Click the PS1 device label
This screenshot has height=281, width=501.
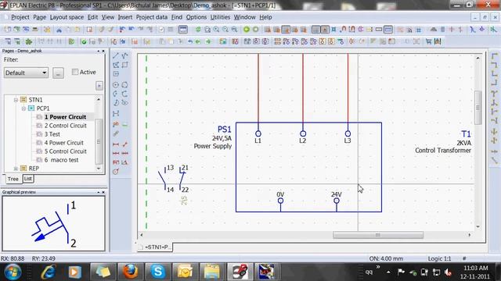tap(224, 129)
